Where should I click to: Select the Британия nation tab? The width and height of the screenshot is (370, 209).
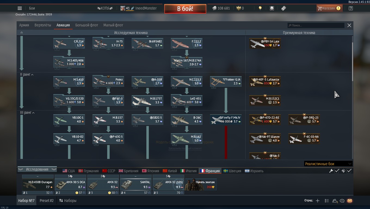click(x=128, y=171)
